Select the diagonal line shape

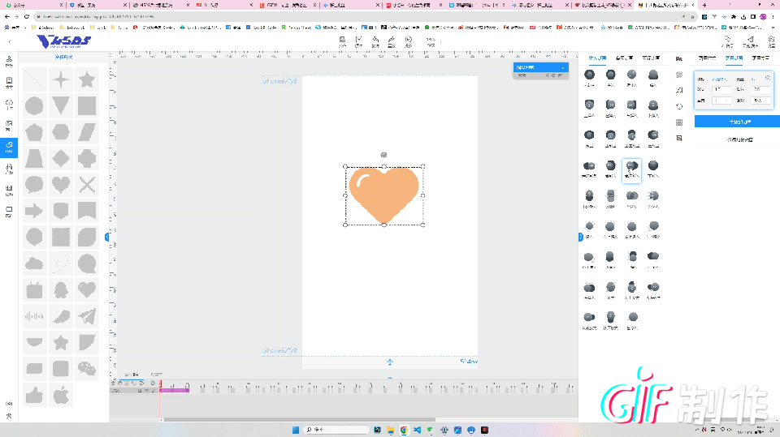[x=34, y=79]
